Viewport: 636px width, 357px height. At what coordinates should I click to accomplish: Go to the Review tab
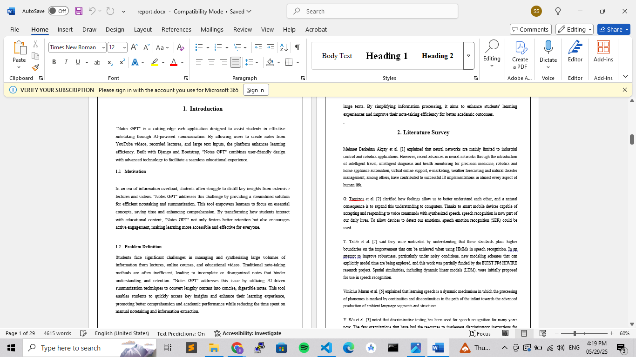[243, 29]
